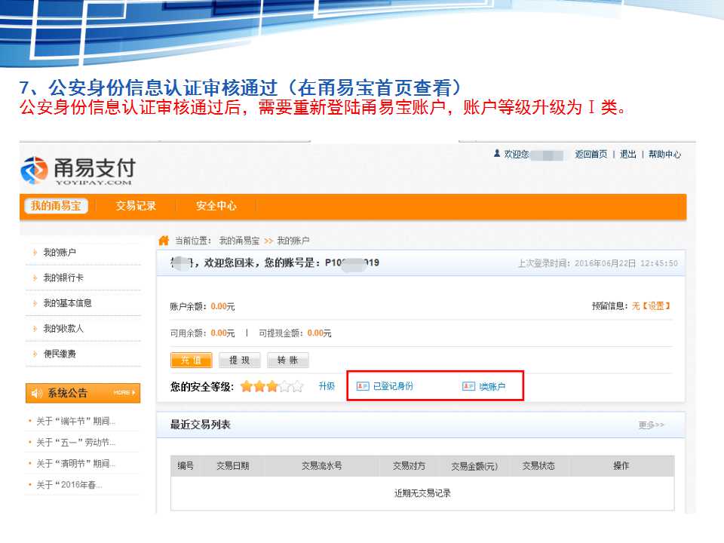Click the 可提现金额 0.00元 value
724x543 pixels.
coord(320,333)
